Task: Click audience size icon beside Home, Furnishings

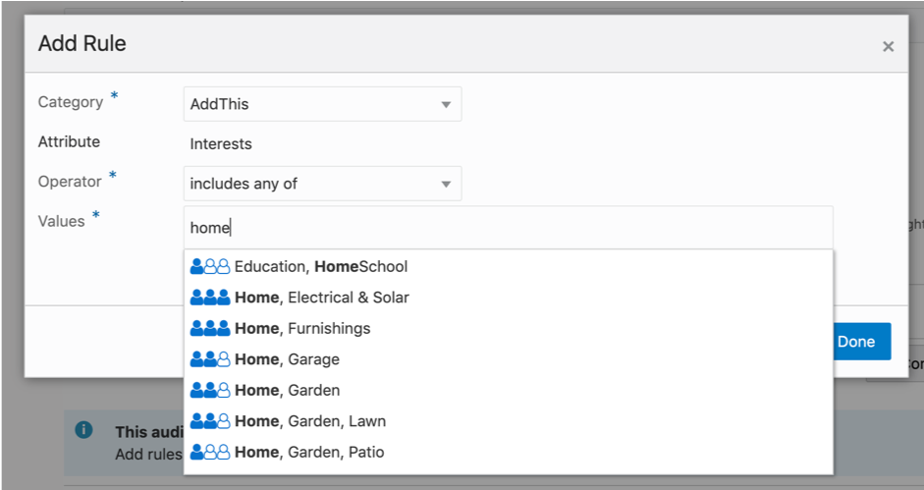Action: pyautogui.click(x=209, y=328)
